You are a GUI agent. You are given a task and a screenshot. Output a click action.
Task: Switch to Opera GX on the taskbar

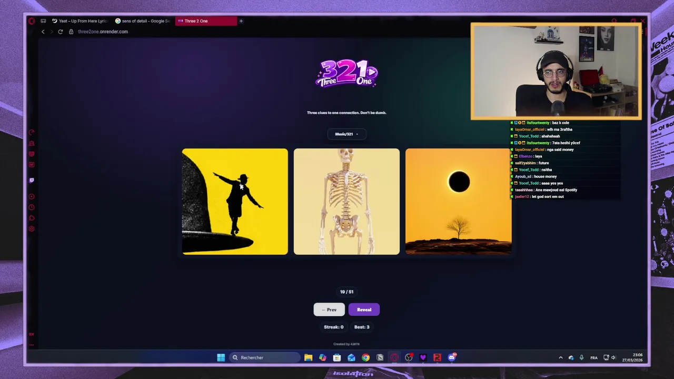point(394,357)
